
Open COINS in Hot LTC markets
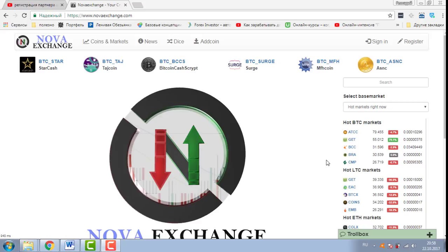(x=354, y=202)
